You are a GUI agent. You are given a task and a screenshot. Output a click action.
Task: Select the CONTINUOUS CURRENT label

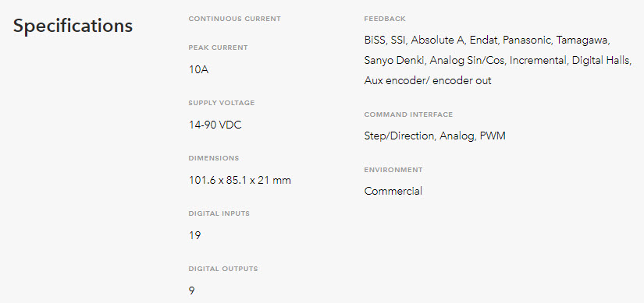tap(234, 19)
